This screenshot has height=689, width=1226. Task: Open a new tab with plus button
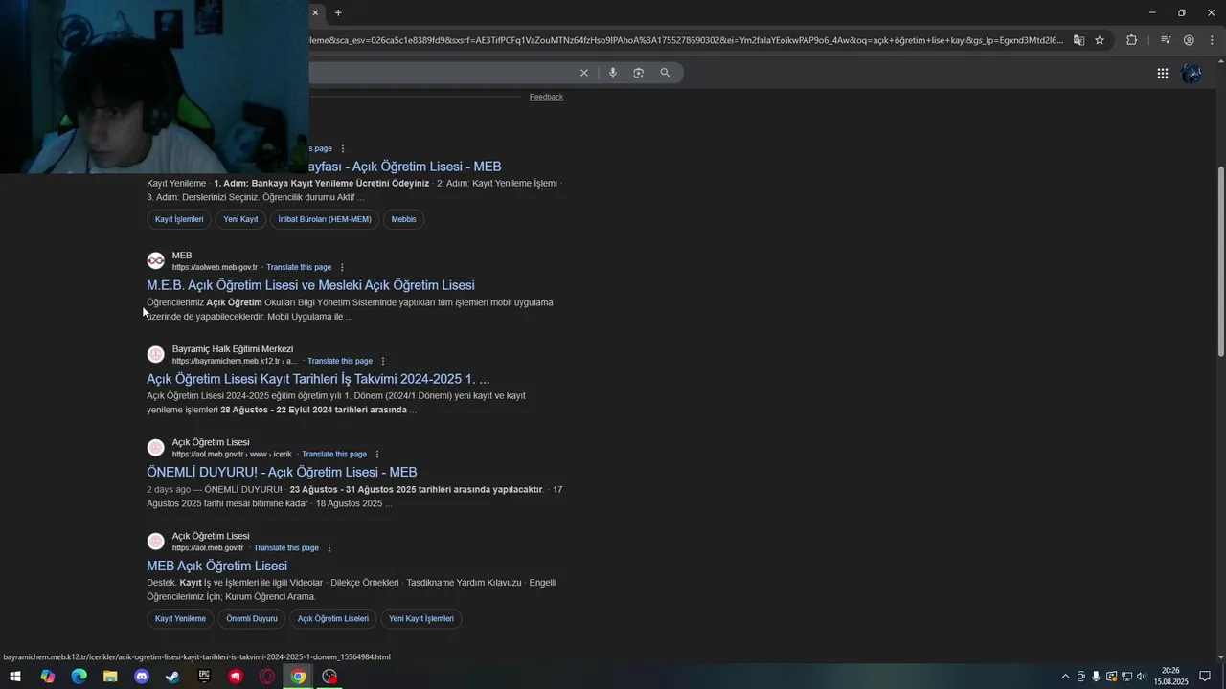tap(338, 12)
